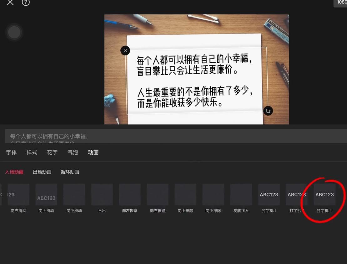Click the help question mark icon
347x264 pixels.
26,3
